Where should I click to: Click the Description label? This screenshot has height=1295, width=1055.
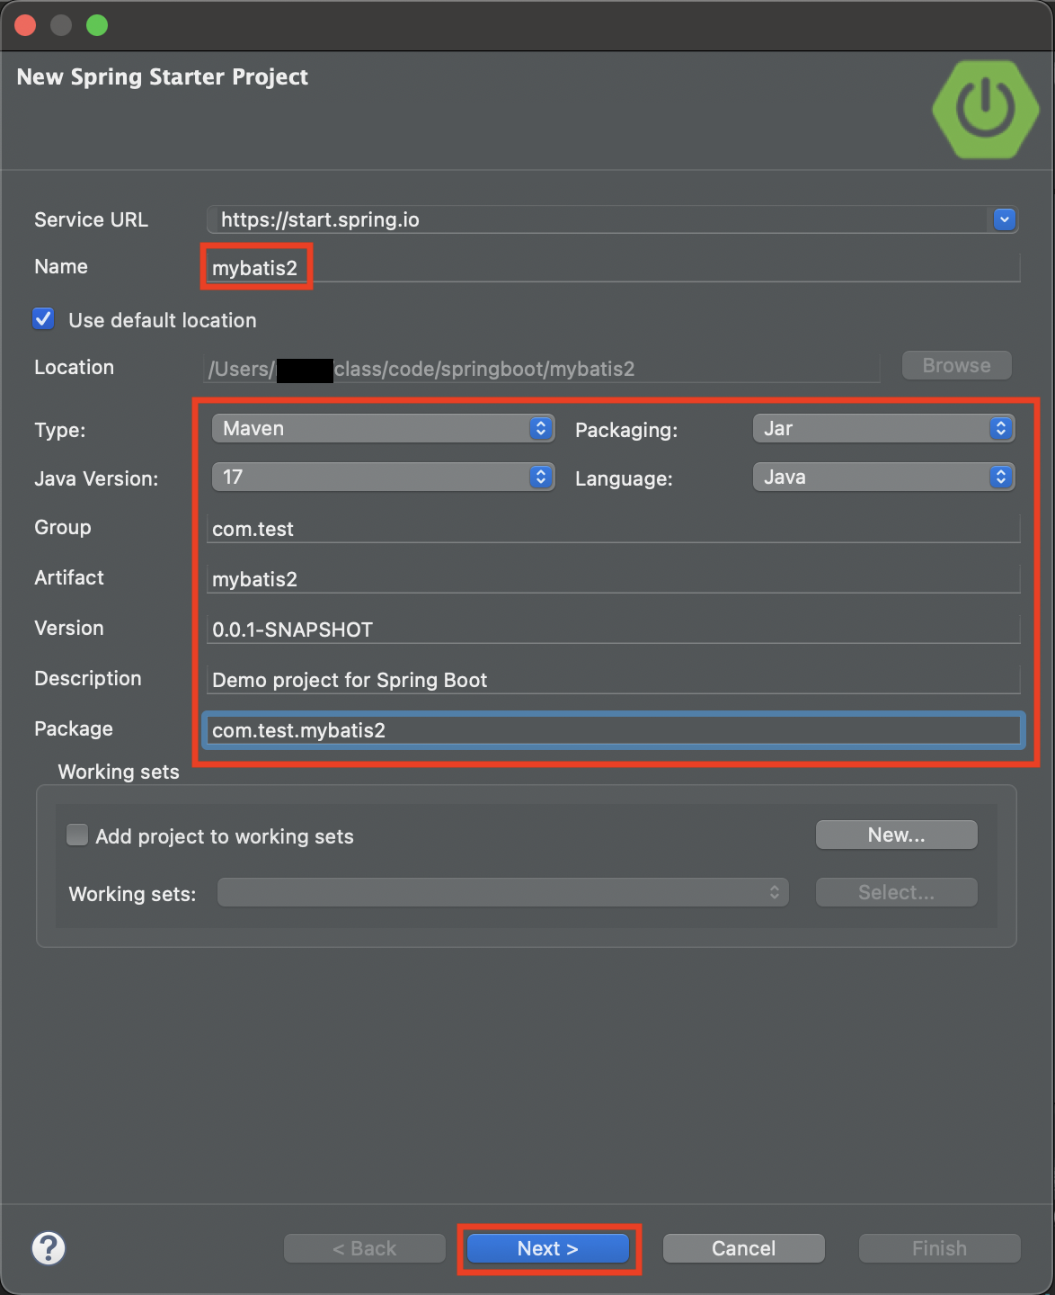click(x=88, y=678)
